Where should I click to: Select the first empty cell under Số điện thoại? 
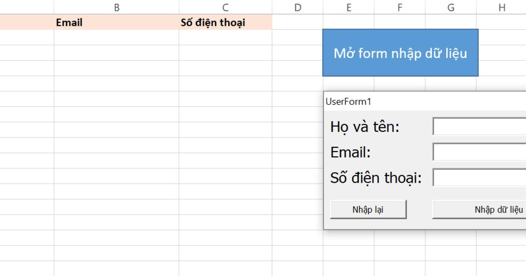224,35
